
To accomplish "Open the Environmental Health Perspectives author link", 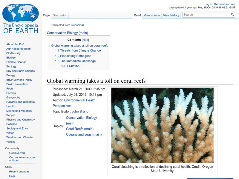I will [x=79, y=100].
